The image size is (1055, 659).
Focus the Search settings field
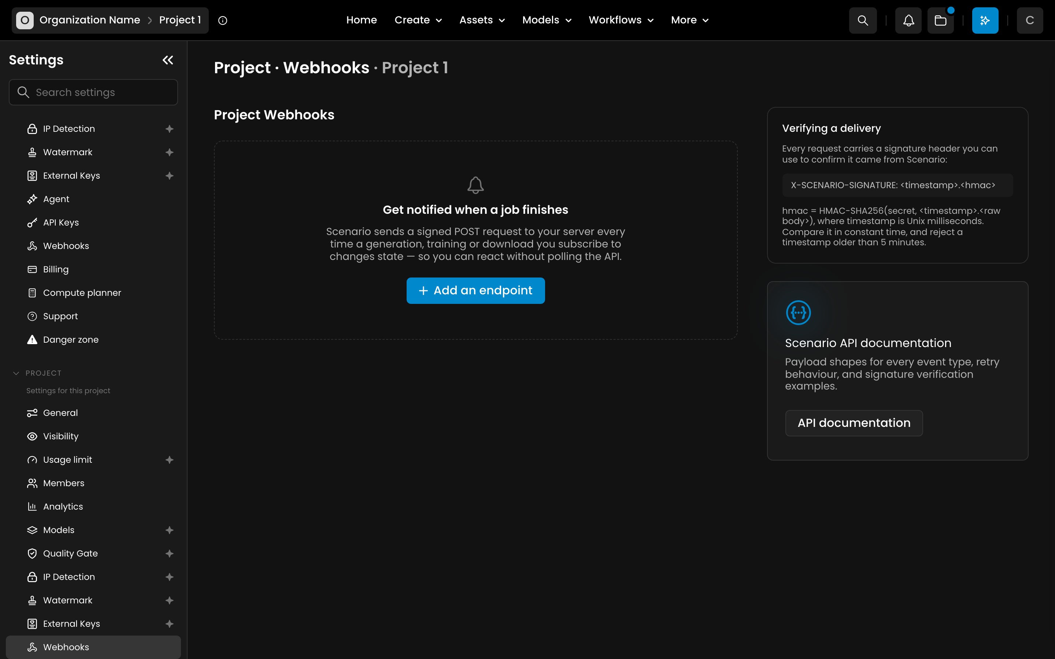click(93, 92)
